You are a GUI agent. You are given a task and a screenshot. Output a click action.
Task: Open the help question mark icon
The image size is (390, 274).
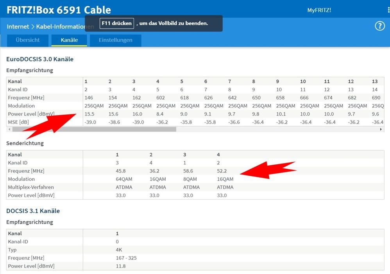coord(380,26)
